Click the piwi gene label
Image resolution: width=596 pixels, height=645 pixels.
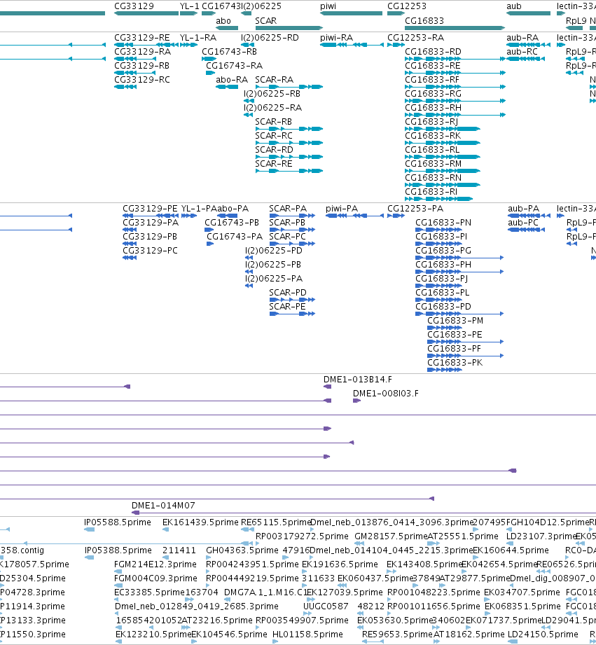pyautogui.click(x=328, y=6)
